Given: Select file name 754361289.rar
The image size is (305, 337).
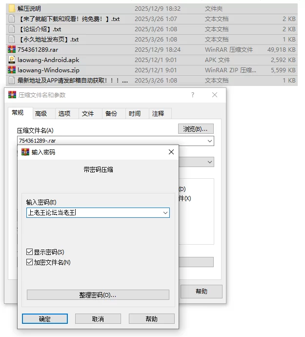Looking at the screenshot, I should [x=38, y=50].
